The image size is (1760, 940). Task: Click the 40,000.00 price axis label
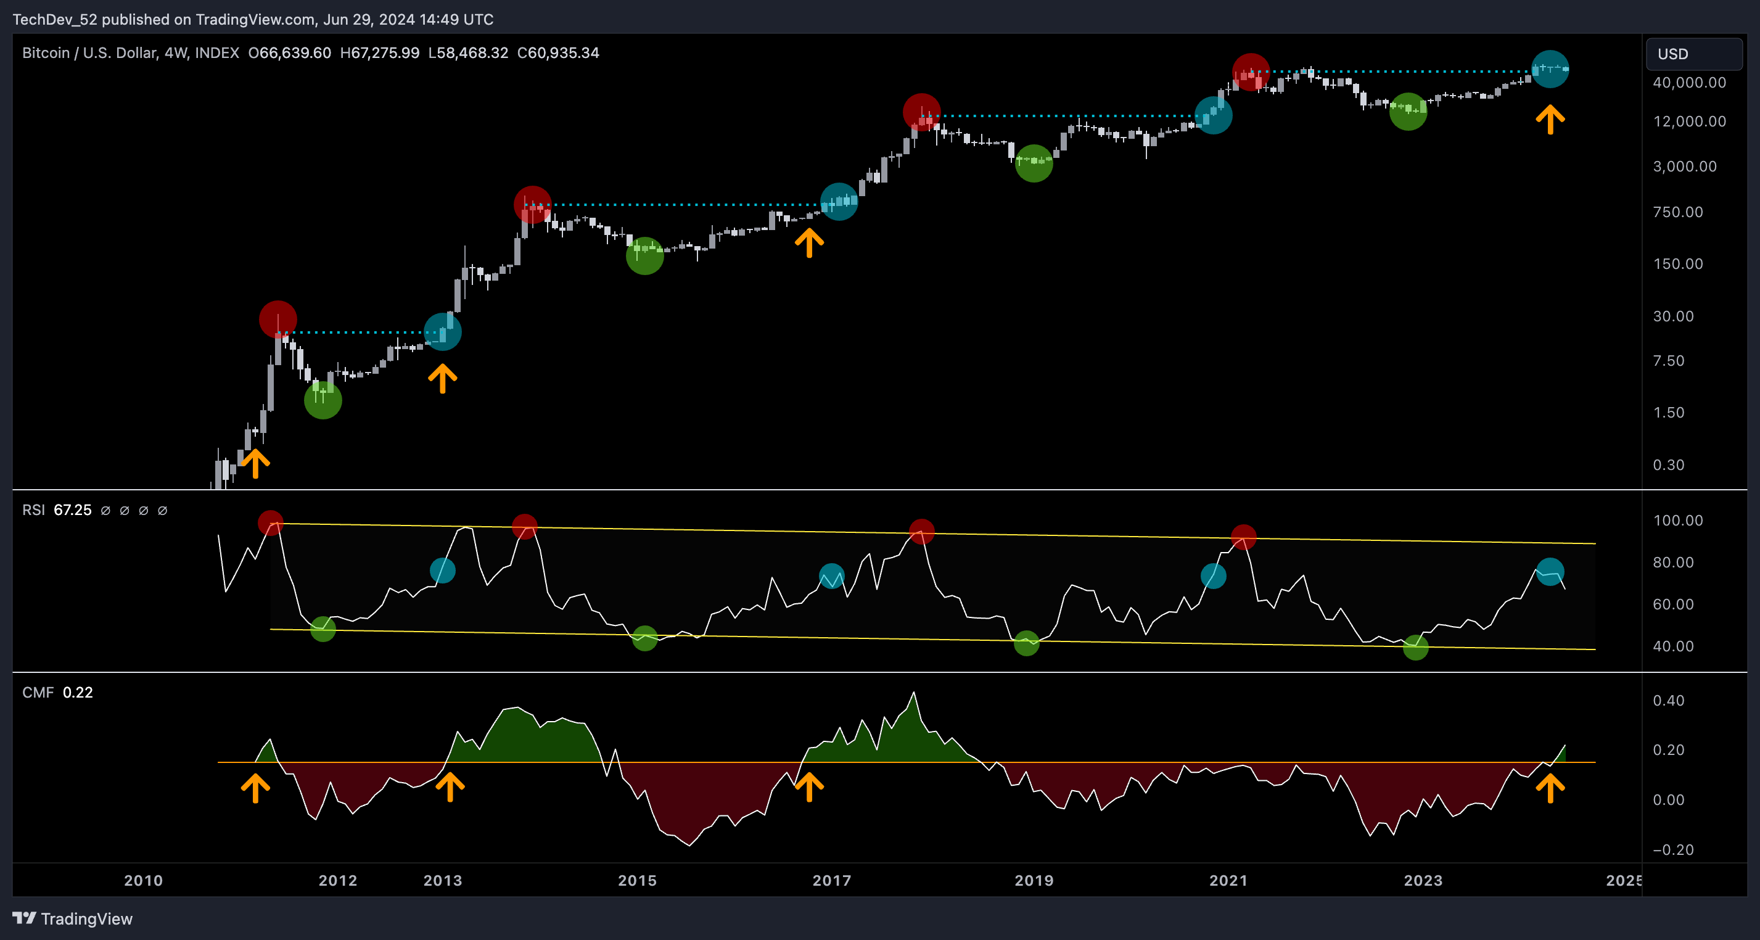pyautogui.click(x=1690, y=83)
